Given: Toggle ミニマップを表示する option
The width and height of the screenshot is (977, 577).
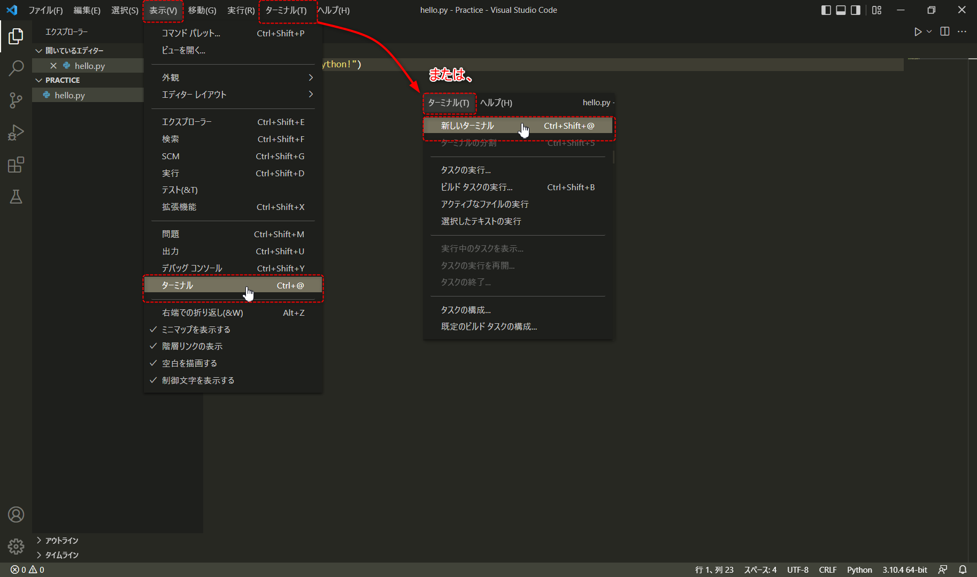Looking at the screenshot, I should point(233,330).
